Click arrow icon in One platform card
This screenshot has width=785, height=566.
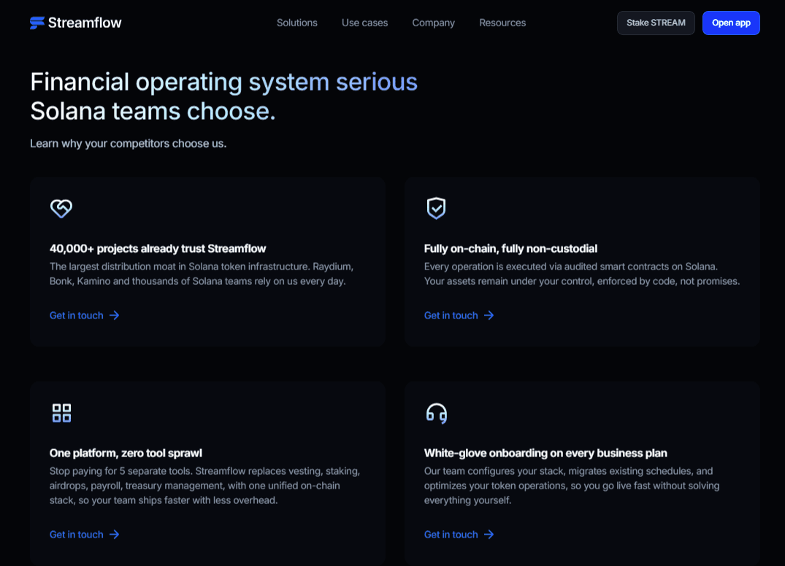click(114, 535)
